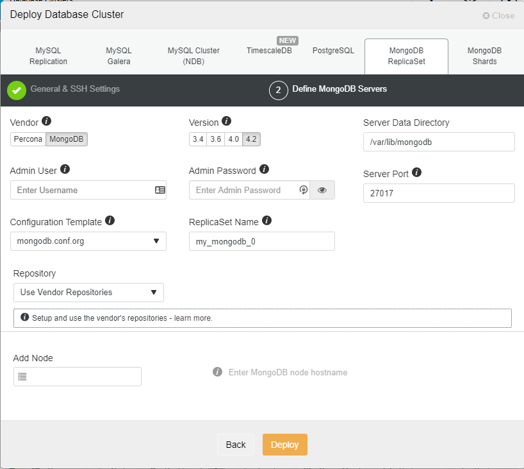Screen dimensions: 524x469
Task: Click the password generator icon in Admin Password
Action: coord(303,190)
